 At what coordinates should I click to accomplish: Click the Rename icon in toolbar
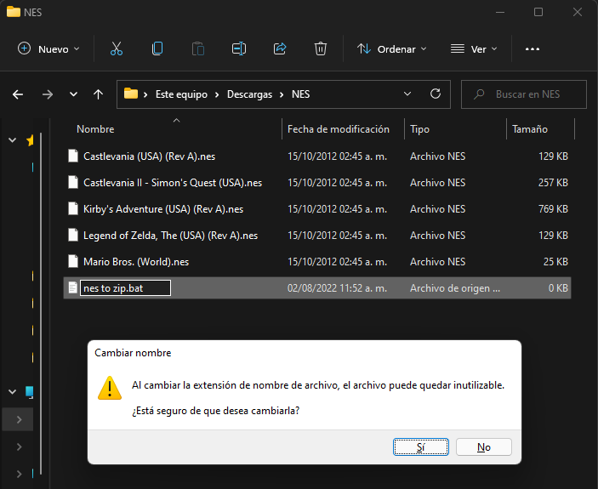click(x=239, y=48)
